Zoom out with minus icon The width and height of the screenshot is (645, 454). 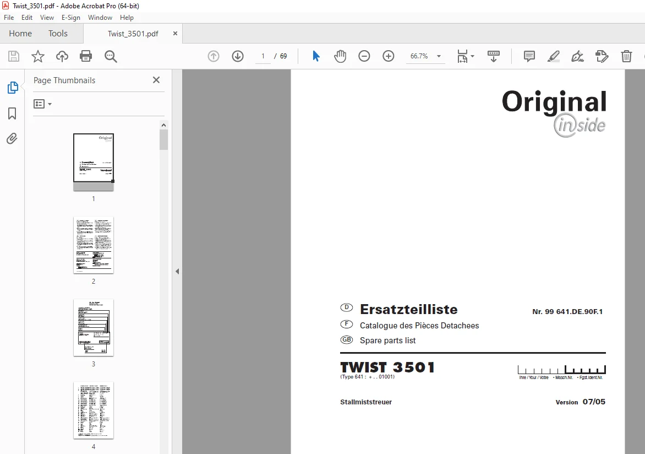coord(364,56)
